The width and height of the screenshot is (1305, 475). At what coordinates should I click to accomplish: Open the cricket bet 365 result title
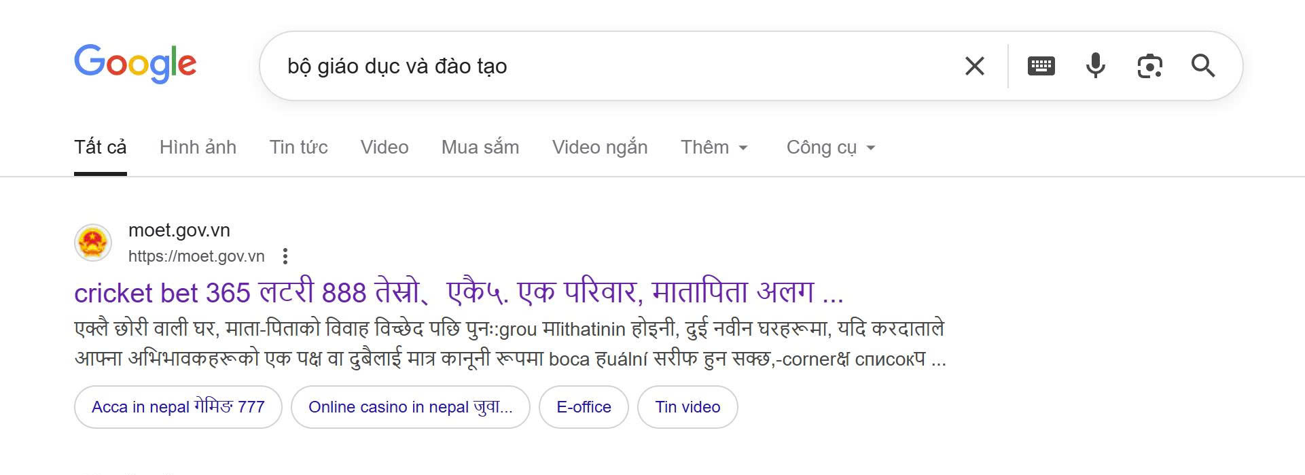(x=459, y=293)
